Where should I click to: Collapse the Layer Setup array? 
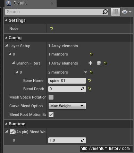pos(7,45)
